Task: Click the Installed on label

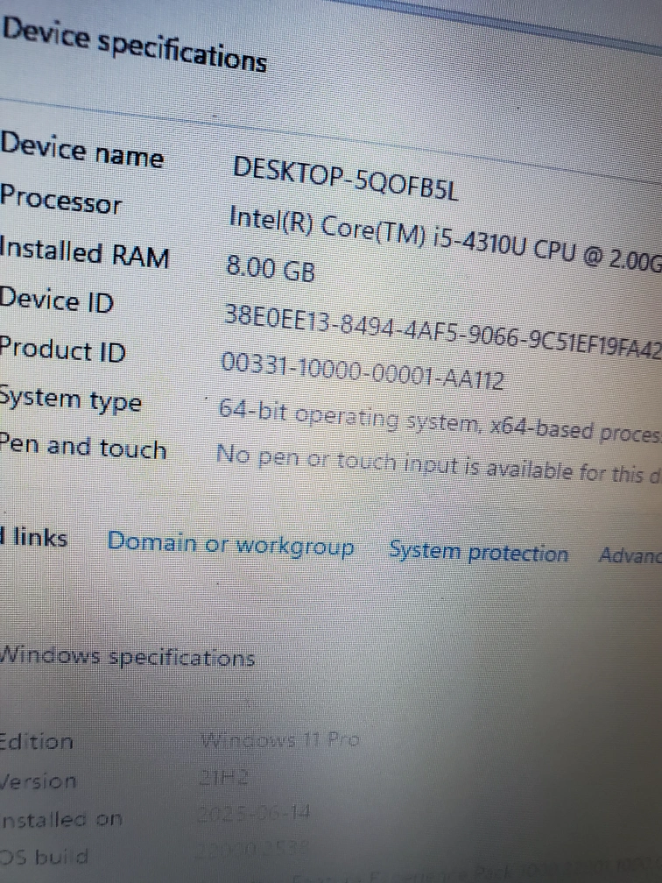Action: click(60, 819)
